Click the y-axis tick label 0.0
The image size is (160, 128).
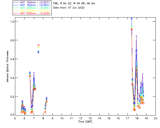[12, 115]
